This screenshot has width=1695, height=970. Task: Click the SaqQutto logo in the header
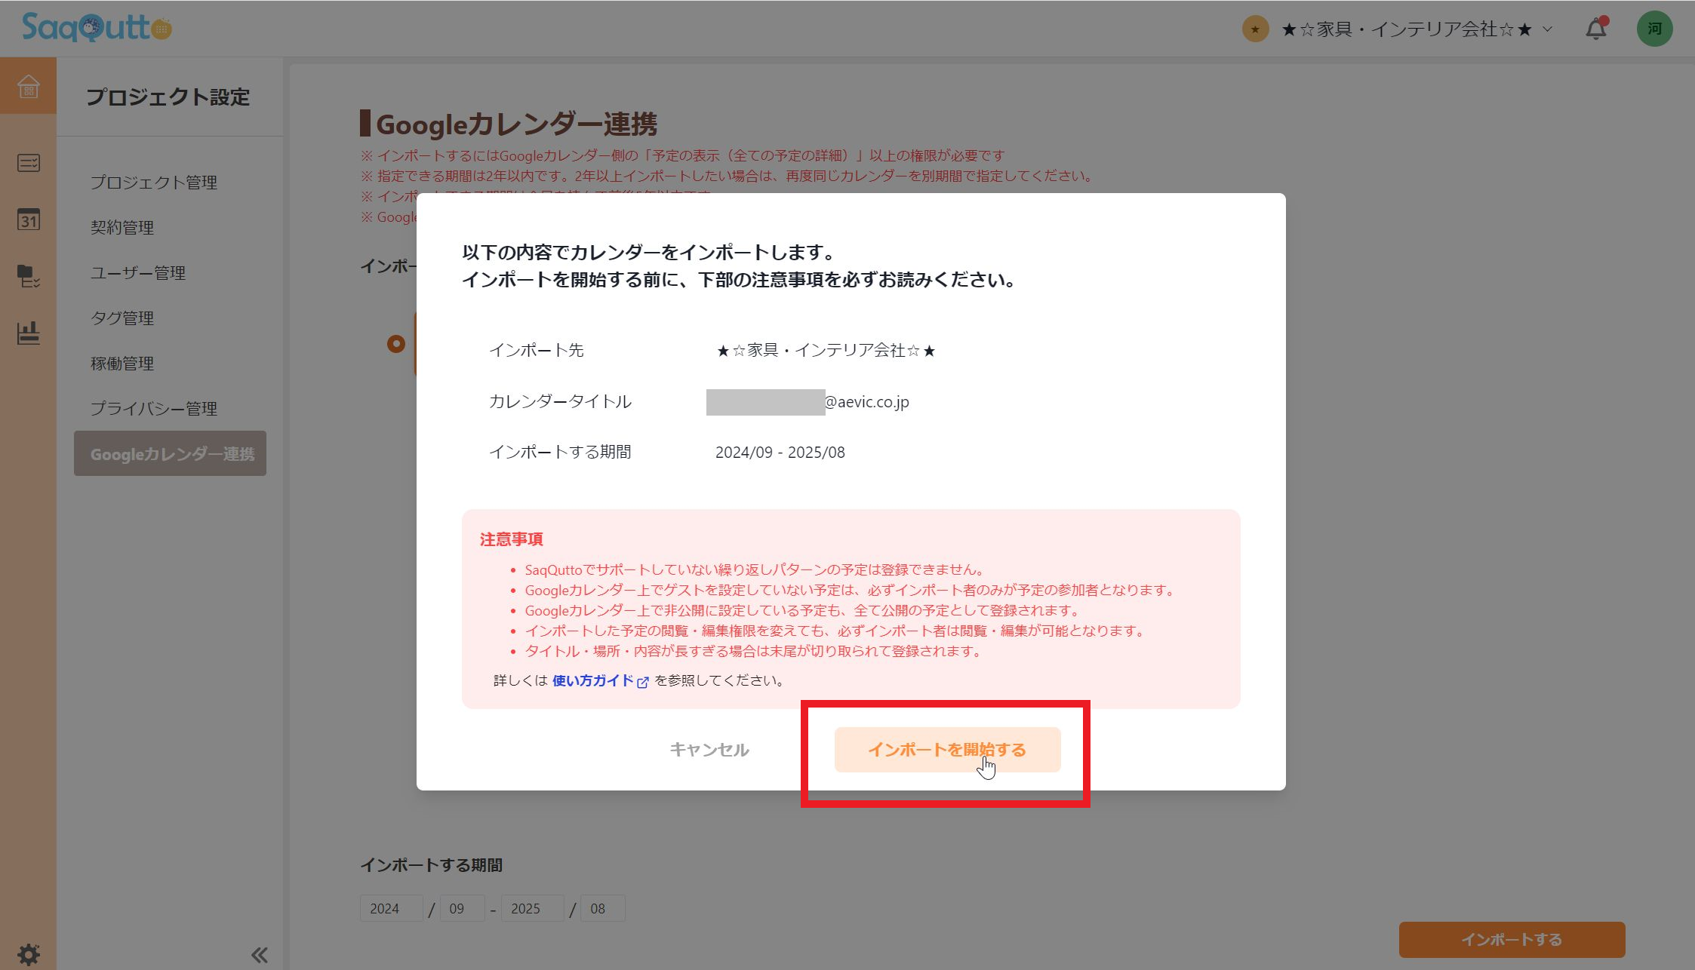[91, 28]
